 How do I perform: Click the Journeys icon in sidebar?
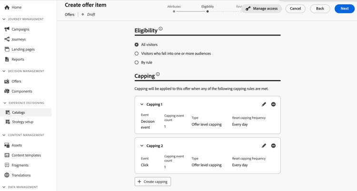[x=7, y=39]
